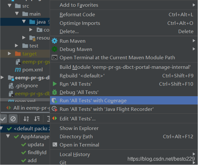Click the green Debug Maven gear icon

tap(55, 49)
